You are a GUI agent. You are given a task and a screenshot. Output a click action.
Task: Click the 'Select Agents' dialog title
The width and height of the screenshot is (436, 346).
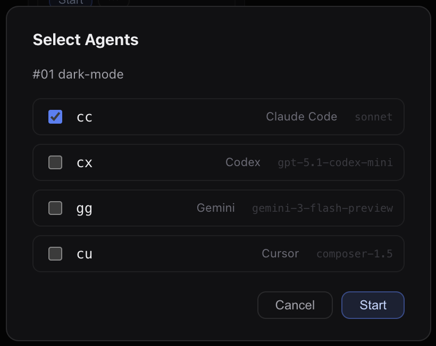86,40
